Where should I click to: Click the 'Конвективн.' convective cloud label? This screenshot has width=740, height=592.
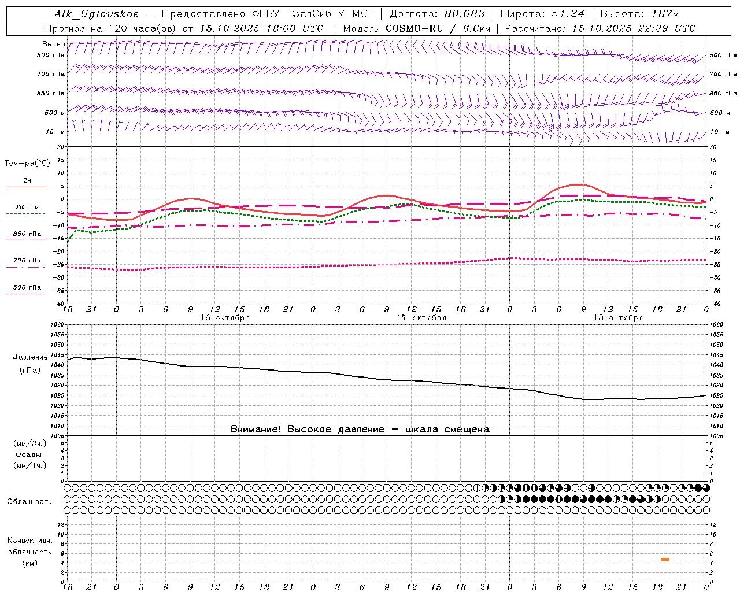[29, 541]
